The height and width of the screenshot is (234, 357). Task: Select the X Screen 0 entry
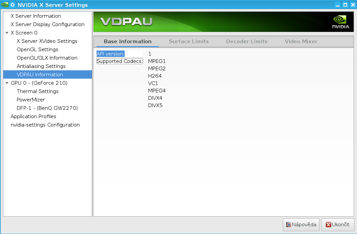pos(24,33)
